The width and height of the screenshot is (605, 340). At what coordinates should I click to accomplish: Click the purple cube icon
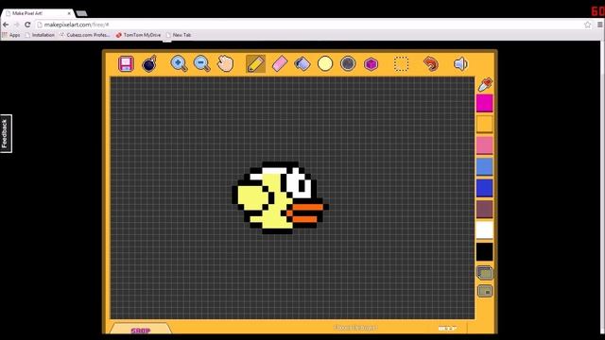click(371, 64)
